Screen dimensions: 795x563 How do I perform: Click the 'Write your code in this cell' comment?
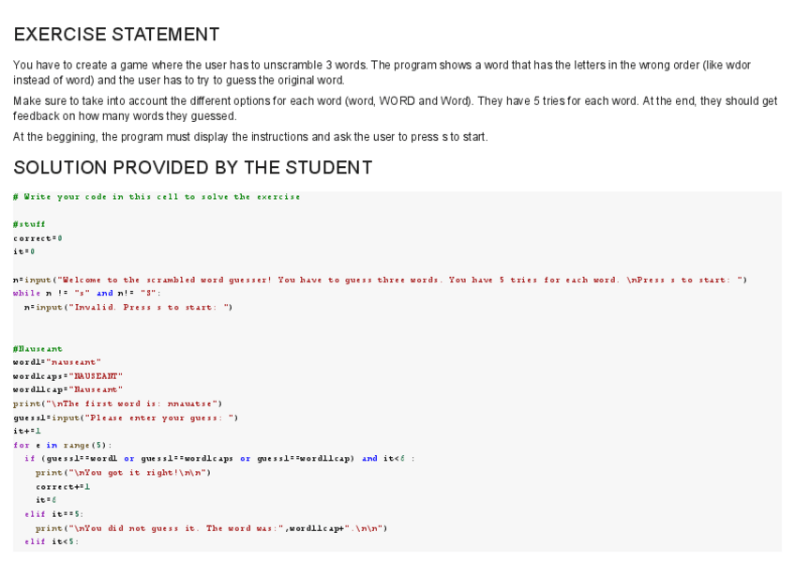pyautogui.click(x=157, y=197)
